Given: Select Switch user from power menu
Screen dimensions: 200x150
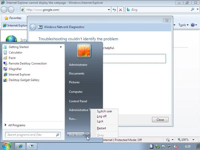Looking at the screenshot, I should coord(104,111).
